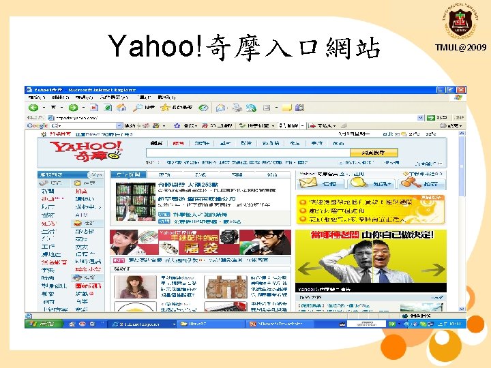Click the page scrollbar down arrow
This screenshot has width=491, height=368.
coord(462,309)
